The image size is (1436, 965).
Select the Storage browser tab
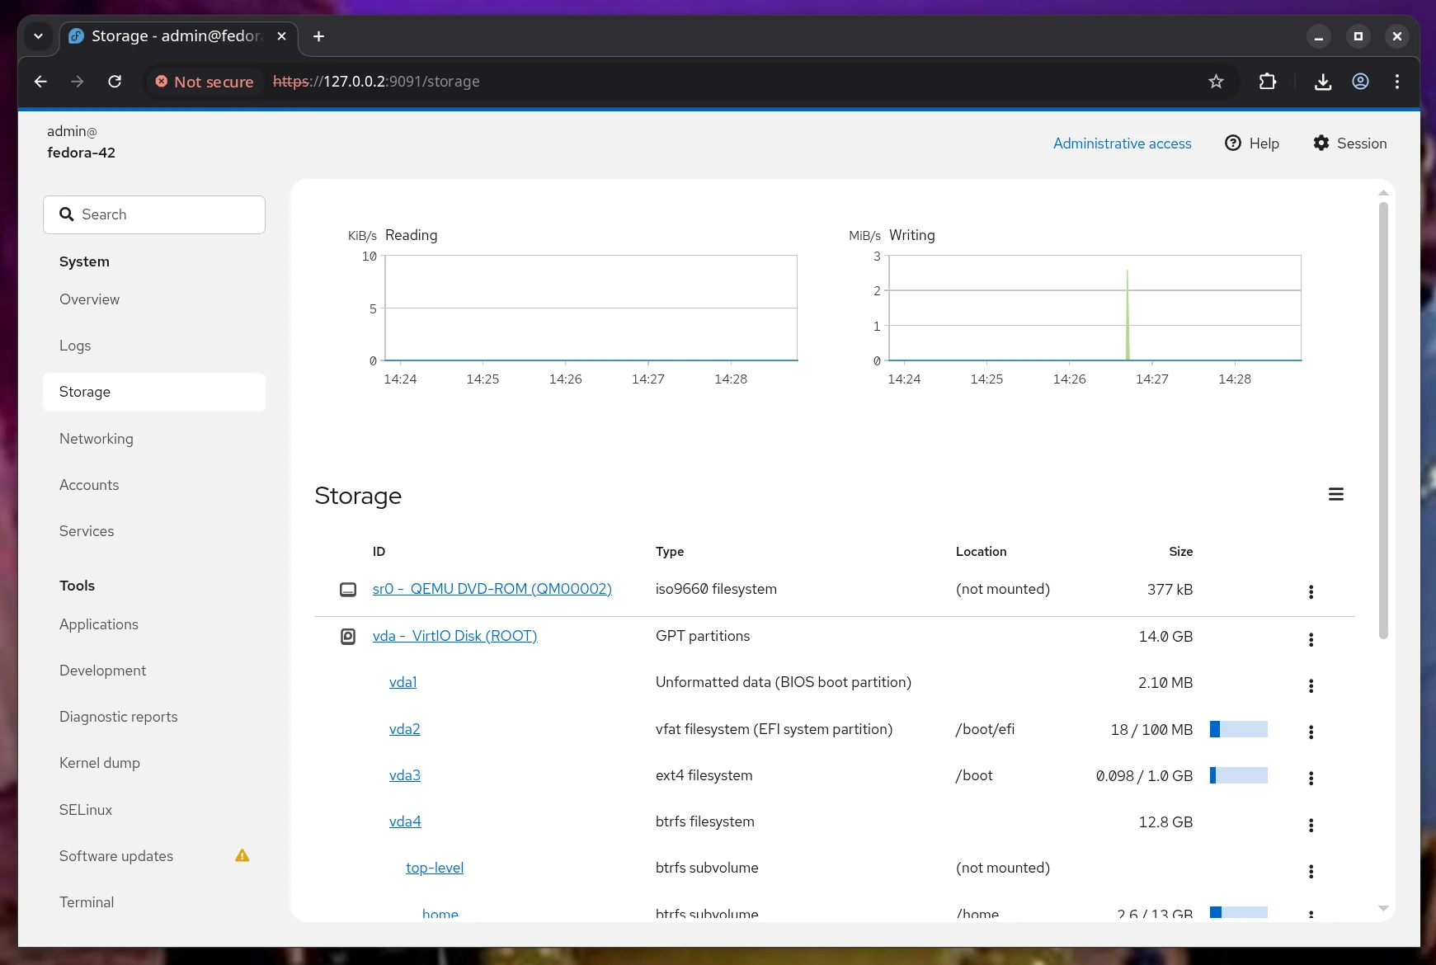coord(165,36)
